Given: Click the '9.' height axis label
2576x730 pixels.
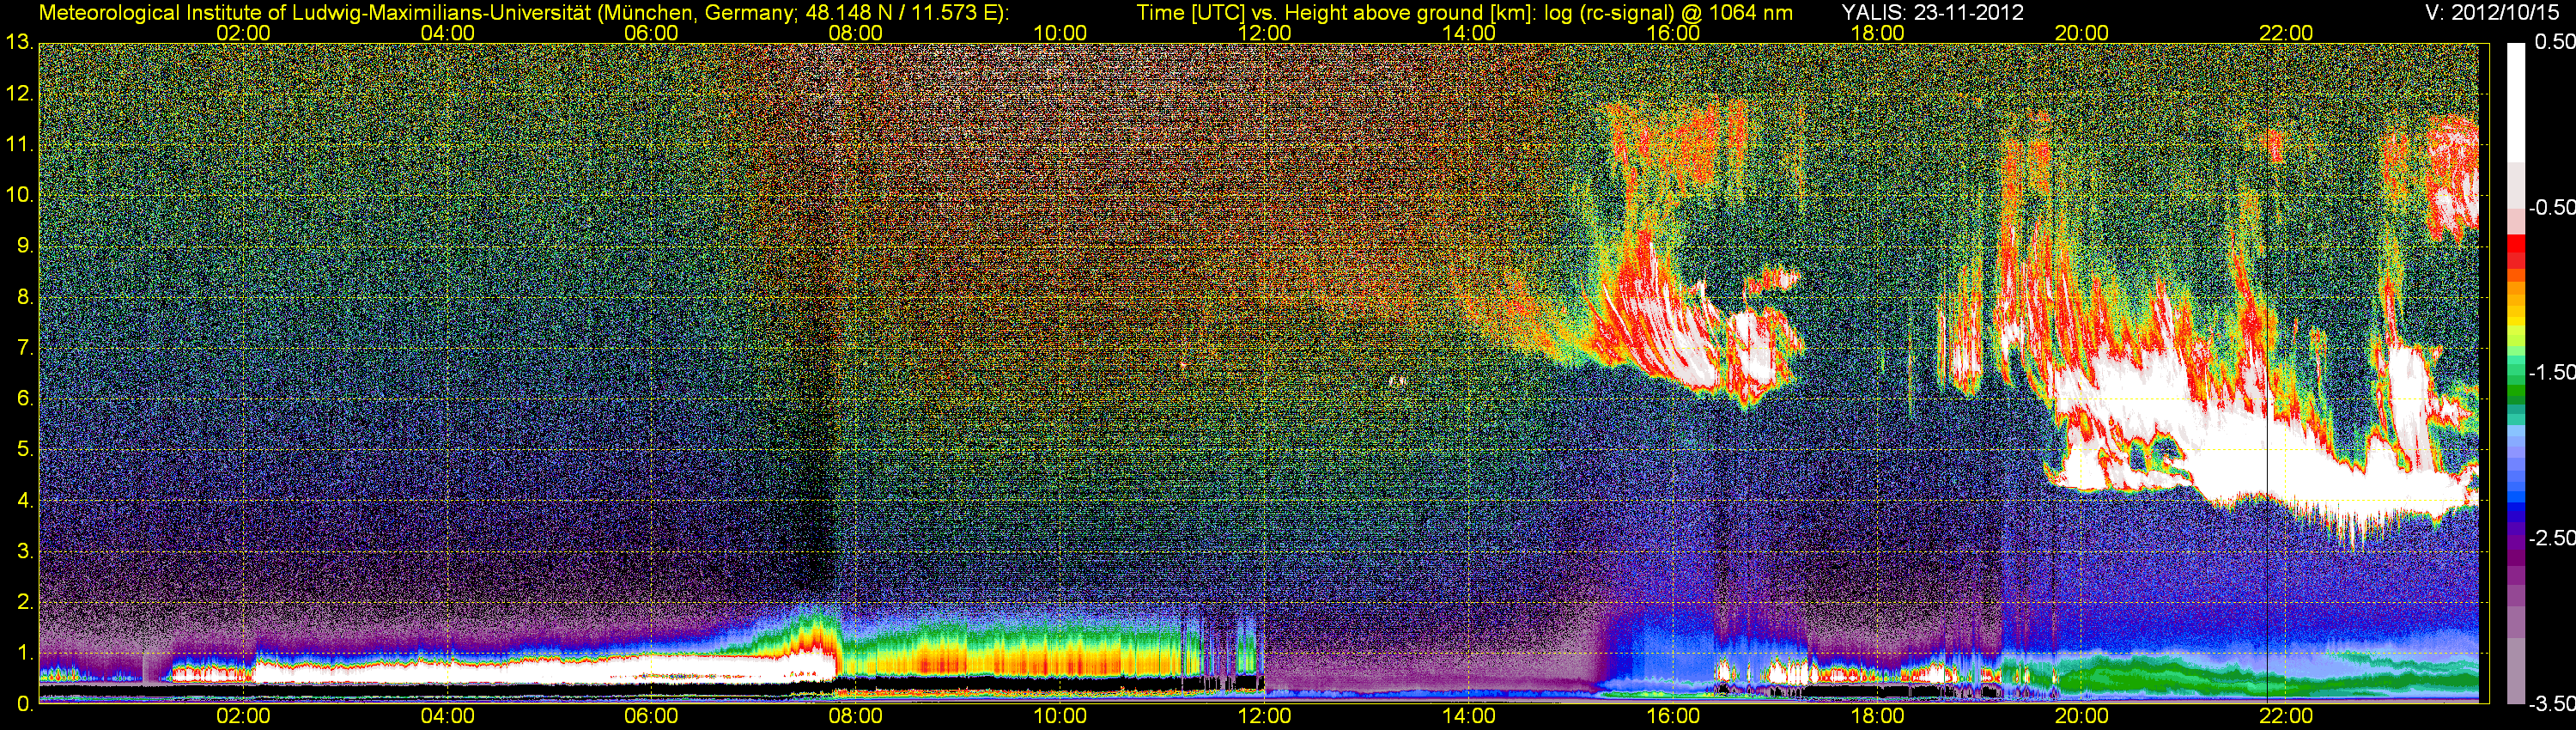Looking at the screenshot, I should click(24, 246).
